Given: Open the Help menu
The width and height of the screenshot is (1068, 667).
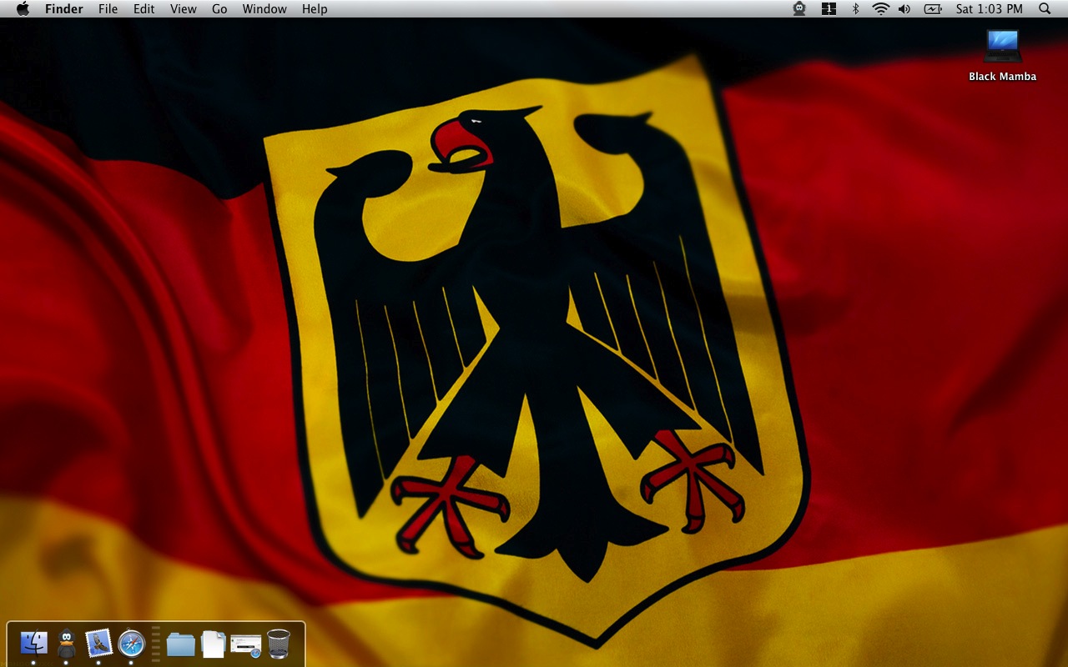Looking at the screenshot, I should click(315, 9).
